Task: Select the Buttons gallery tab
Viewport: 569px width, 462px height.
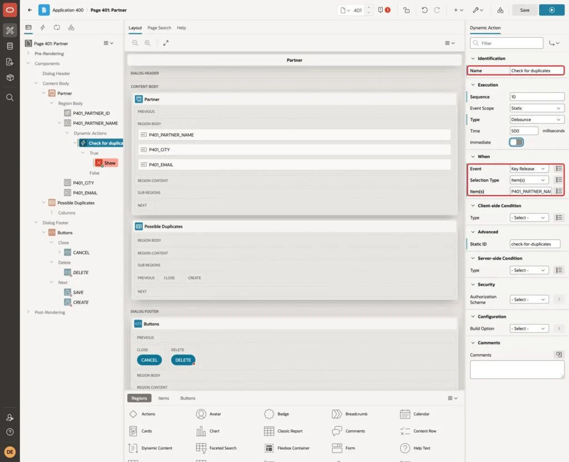Action: 188,398
